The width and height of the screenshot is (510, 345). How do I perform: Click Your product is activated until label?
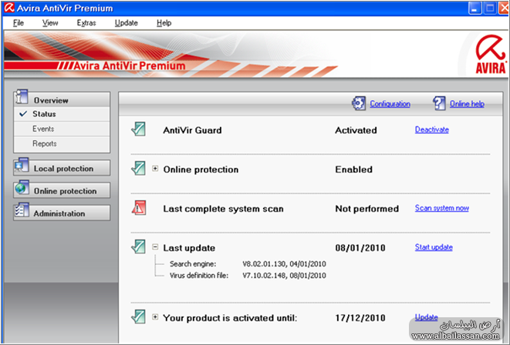(230, 318)
